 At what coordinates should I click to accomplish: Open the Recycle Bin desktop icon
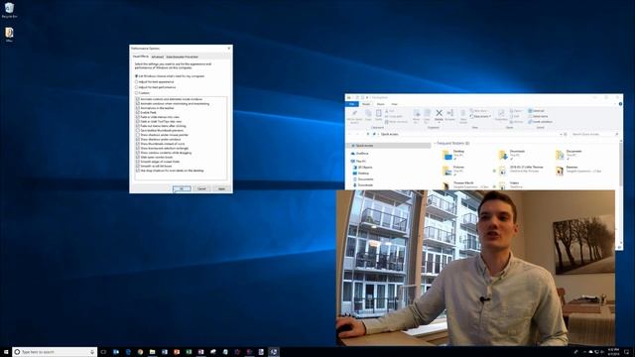[9, 11]
